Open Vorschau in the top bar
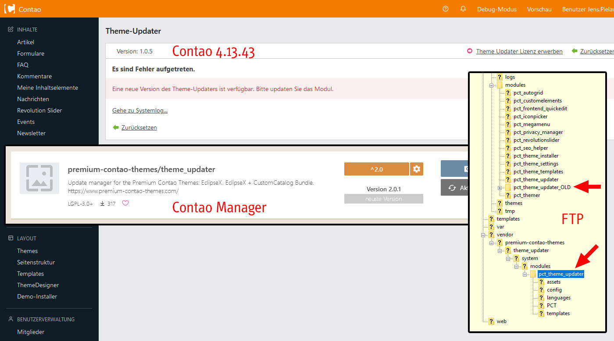The height and width of the screenshot is (341, 614). 539,9
